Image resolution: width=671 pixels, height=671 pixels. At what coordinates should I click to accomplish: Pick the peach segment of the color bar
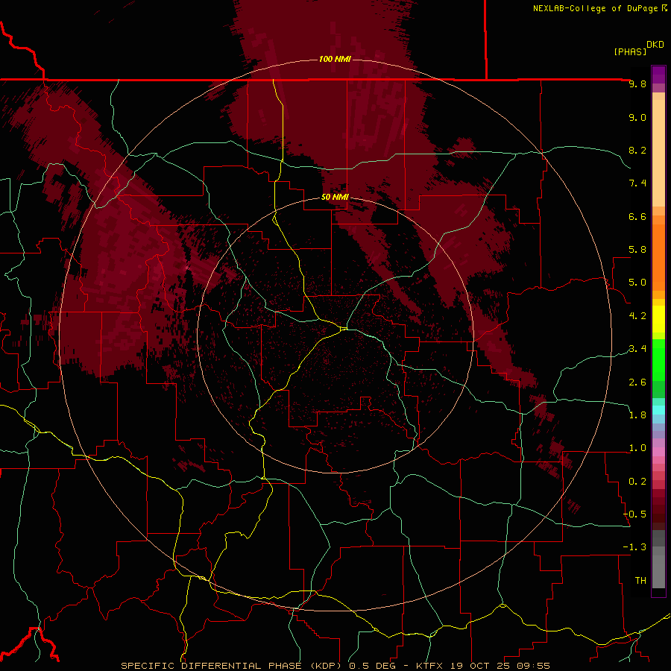click(x=658, y=154)
